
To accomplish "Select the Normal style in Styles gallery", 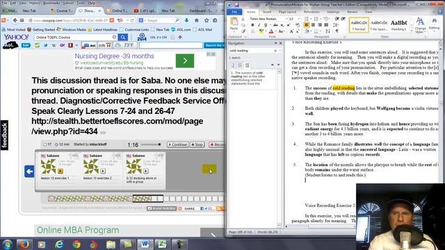I will pos(359,25).
